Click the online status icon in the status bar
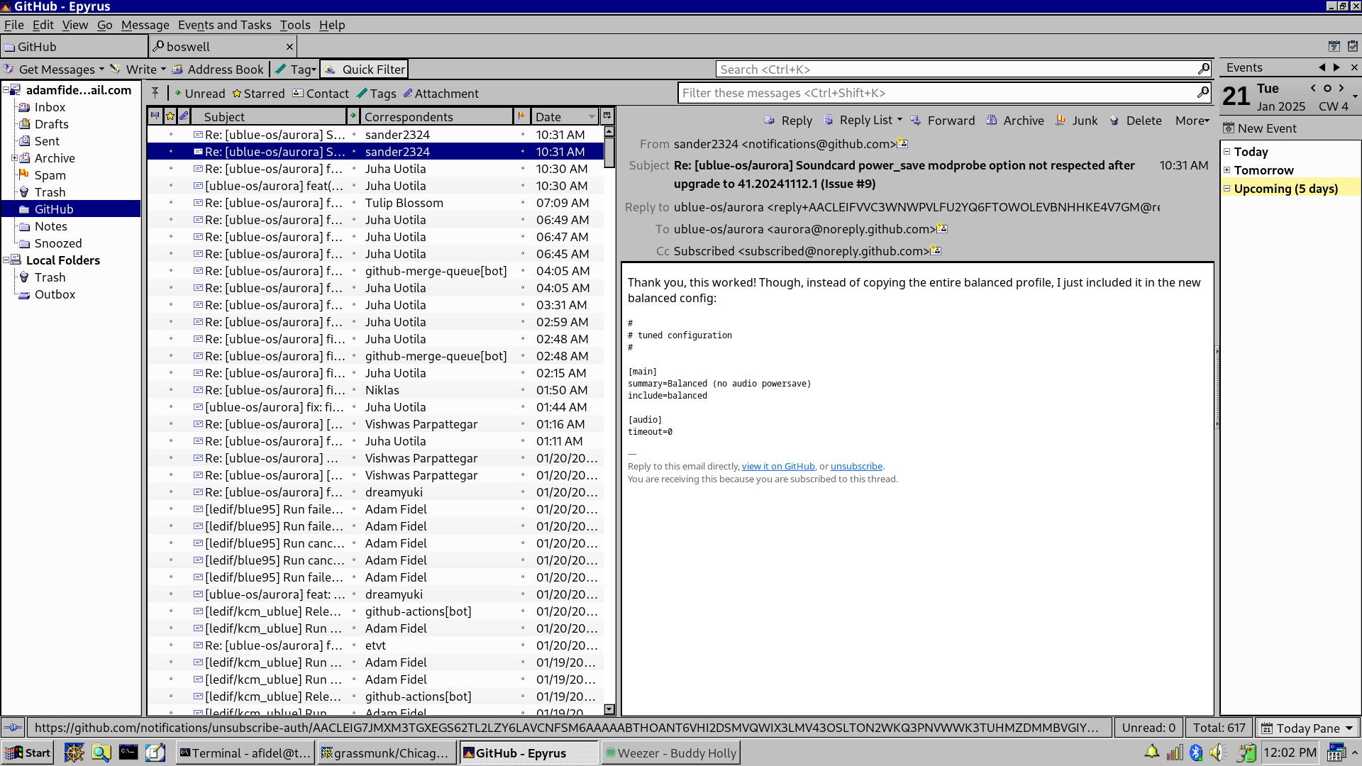The width and height of the screenshot is (1362, 766). [13, 727]
